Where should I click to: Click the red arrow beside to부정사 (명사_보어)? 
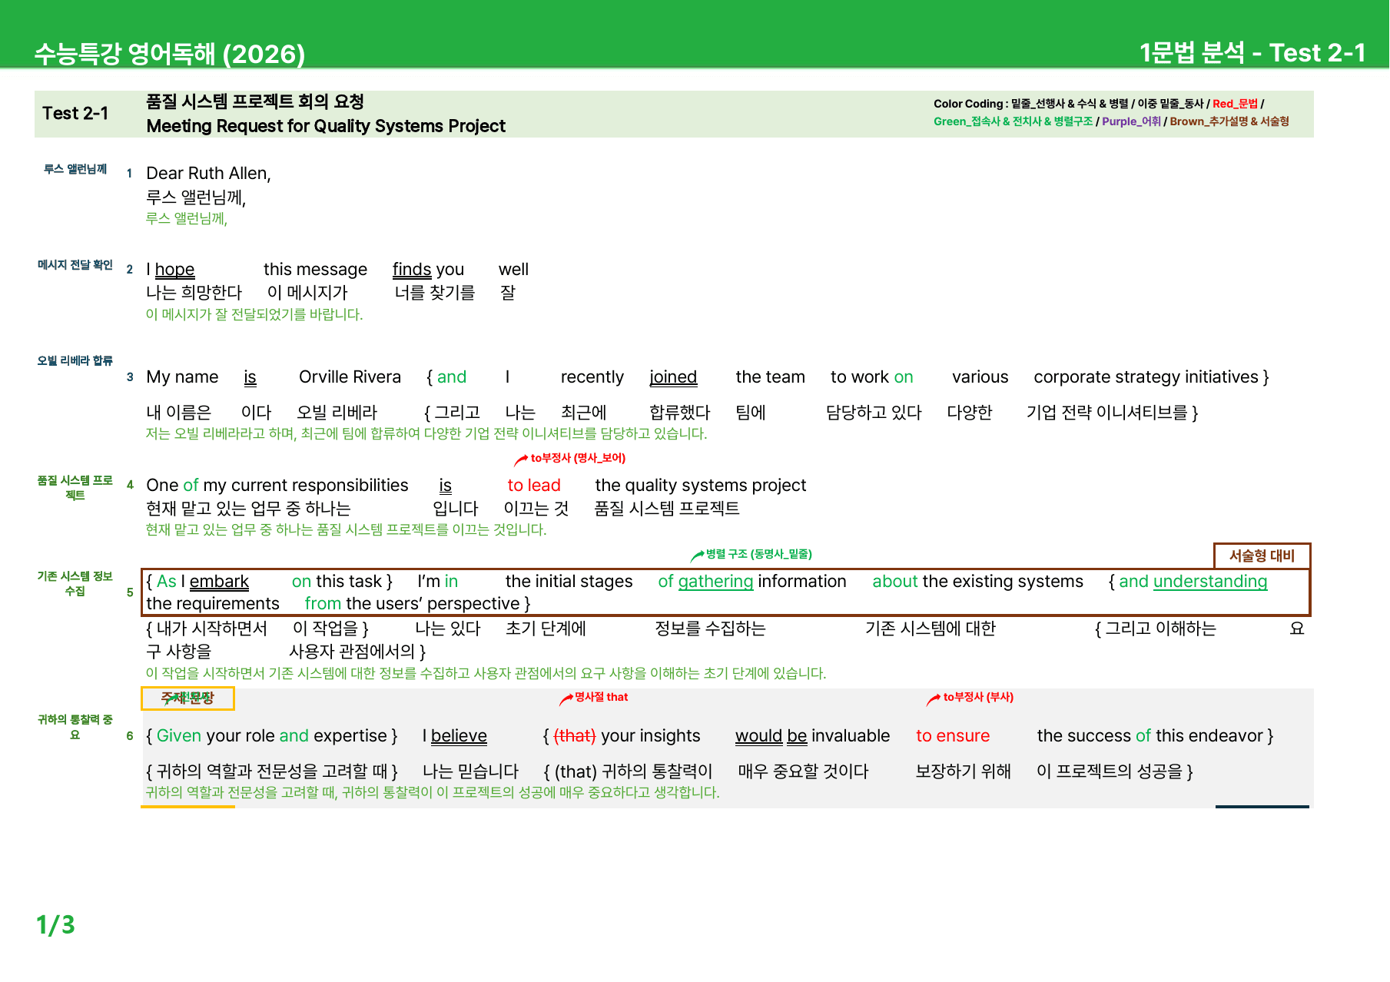(x=520, y=459)
